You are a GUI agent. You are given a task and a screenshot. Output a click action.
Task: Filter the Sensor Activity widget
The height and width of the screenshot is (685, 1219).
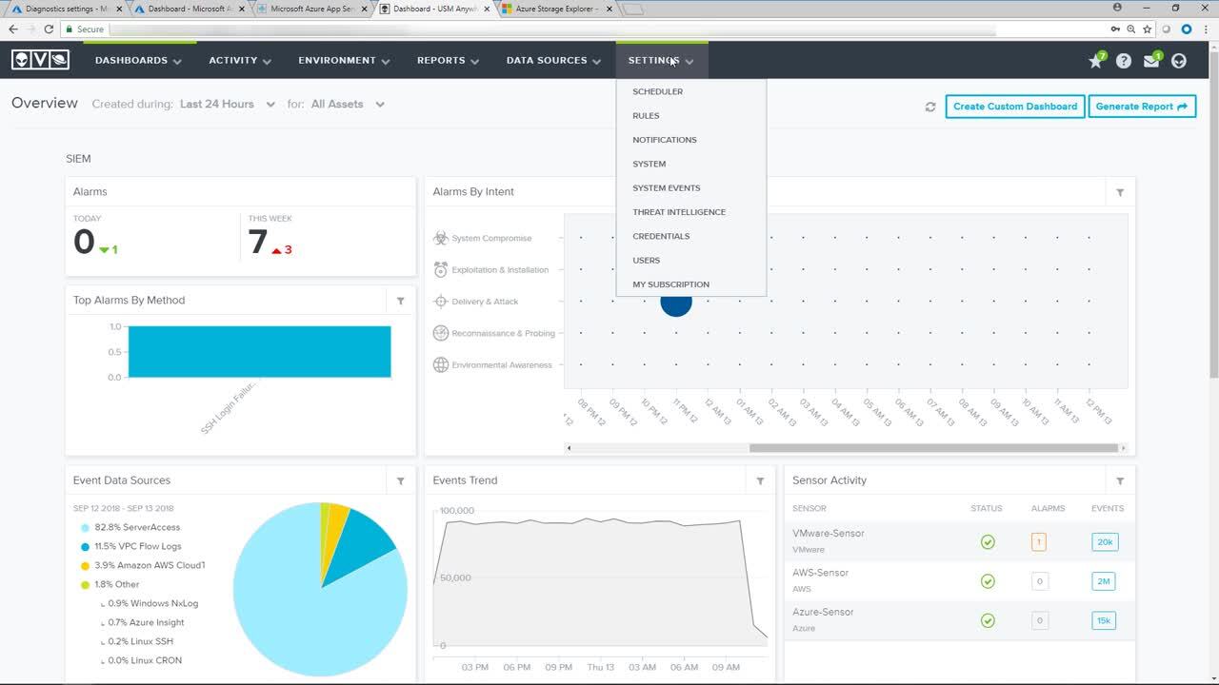[x=1120, y=481]
